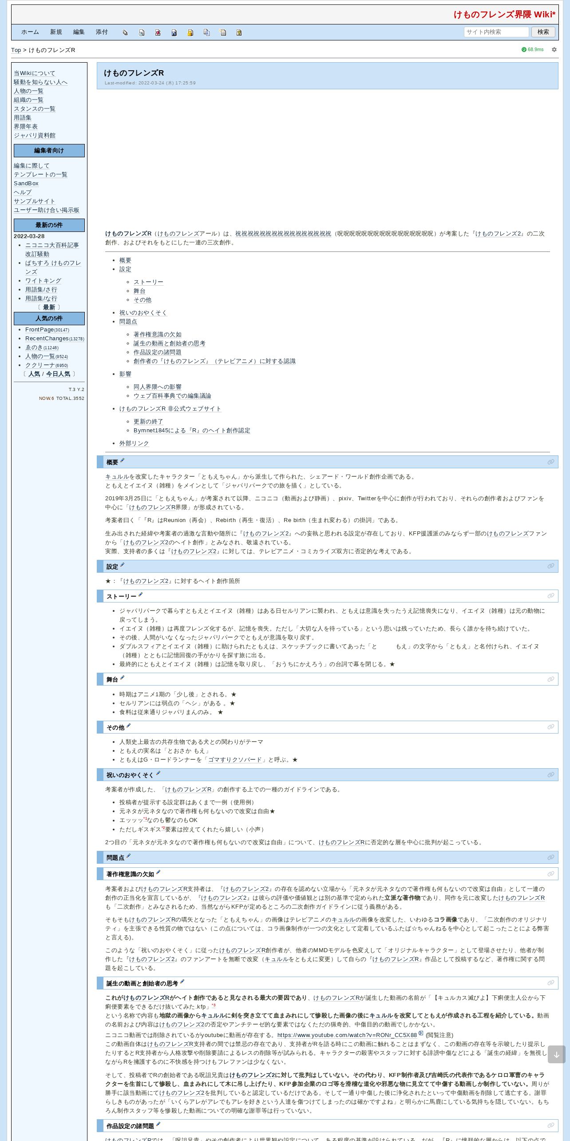Open the page diff icon in toolbar
The image size is (570, 1141).
[125, 32]
